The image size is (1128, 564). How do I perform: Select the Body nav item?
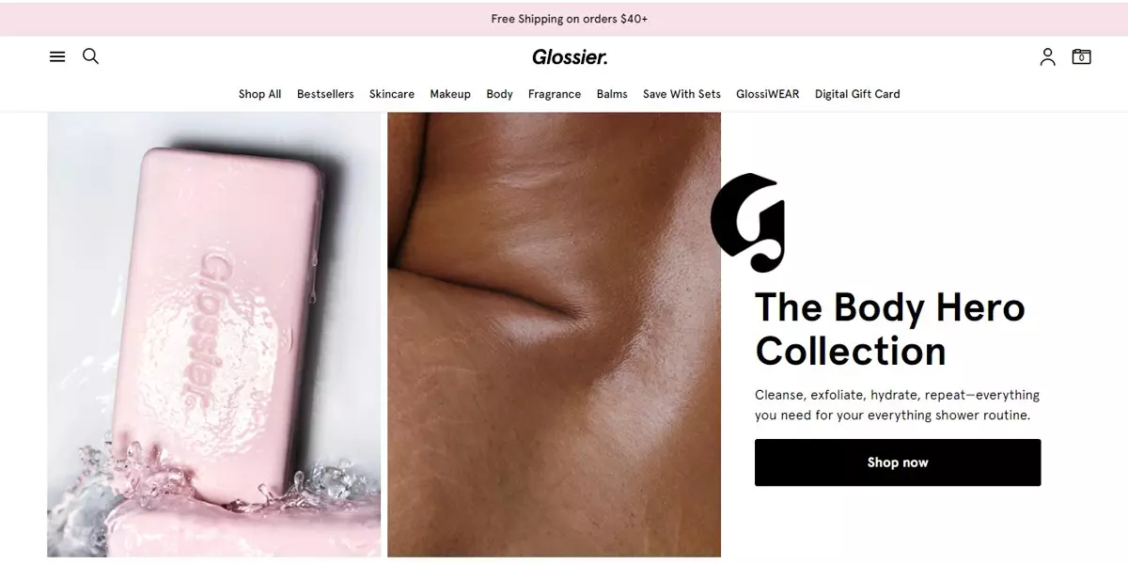tap(499, 94)
